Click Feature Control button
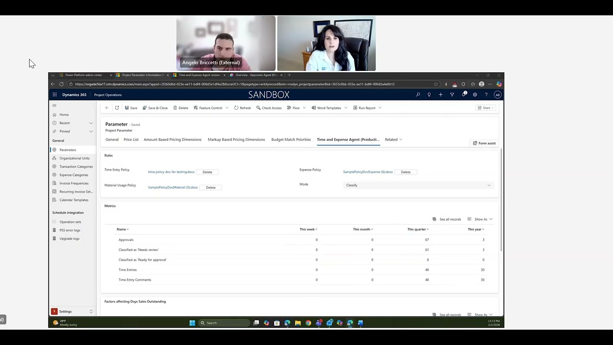The height and width of the screenshot is (345, 613). tap(208, 108)
